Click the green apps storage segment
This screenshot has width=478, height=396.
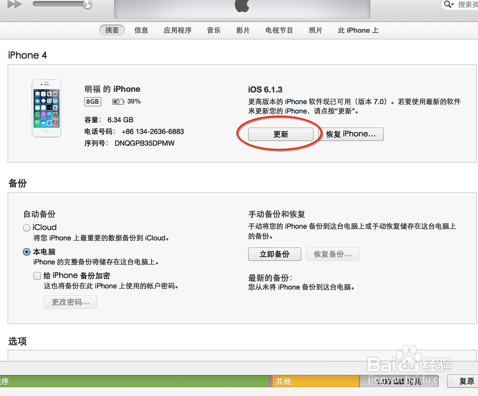point(134,381)
